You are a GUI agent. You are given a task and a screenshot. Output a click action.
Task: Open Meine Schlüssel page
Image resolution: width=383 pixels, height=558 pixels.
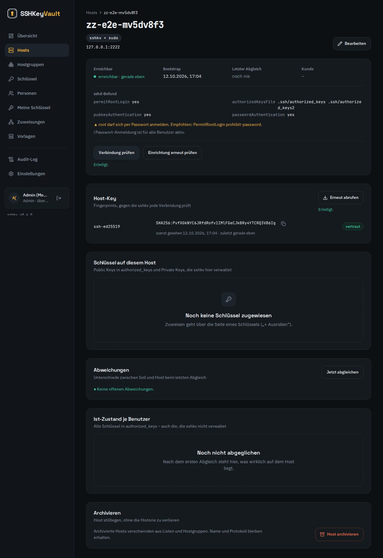[x=37, y=108]
